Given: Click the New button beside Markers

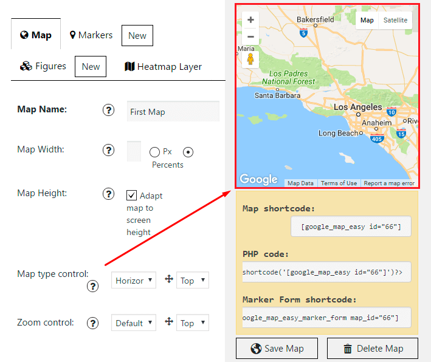Looking at the screenshot, I should pyautogui.click(x=137, y=35).
